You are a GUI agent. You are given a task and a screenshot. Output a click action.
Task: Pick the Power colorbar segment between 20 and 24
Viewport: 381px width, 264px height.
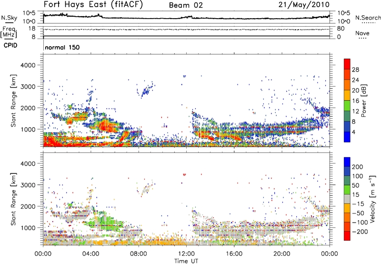[x=347, y=85]
